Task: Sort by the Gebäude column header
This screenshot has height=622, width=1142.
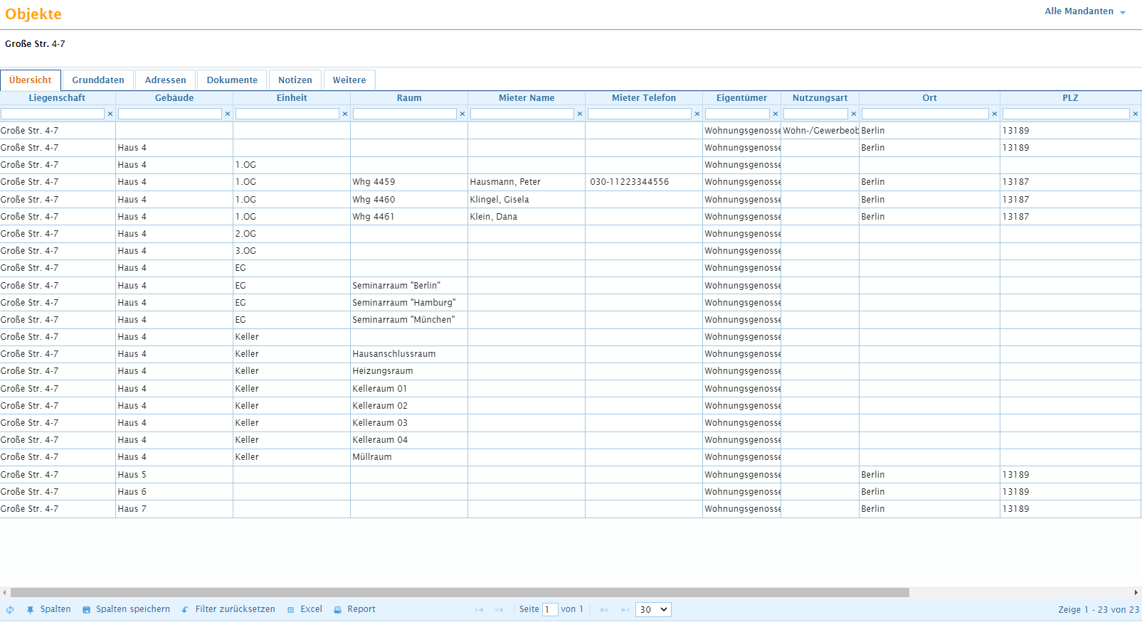Action: coord(174,98)
